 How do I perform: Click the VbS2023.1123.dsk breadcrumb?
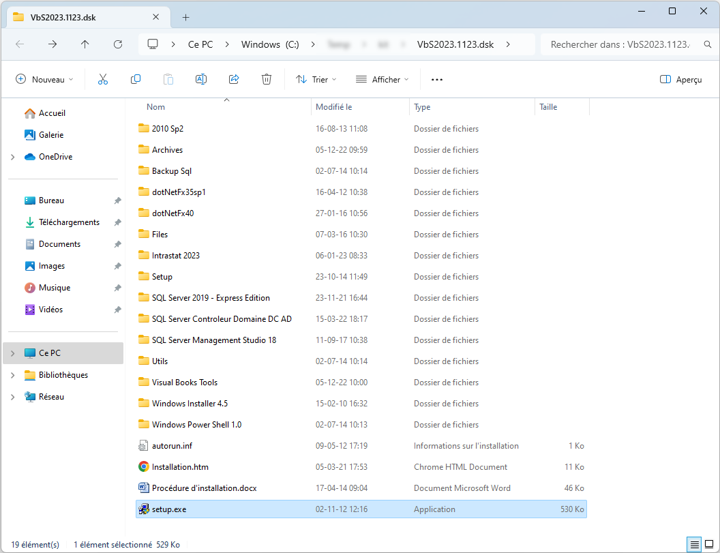pos(455,44)
